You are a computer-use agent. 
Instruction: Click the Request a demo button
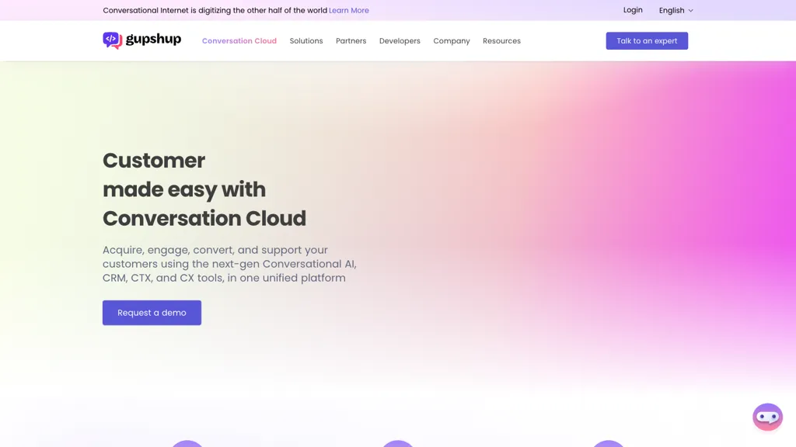tap(152, 313)
